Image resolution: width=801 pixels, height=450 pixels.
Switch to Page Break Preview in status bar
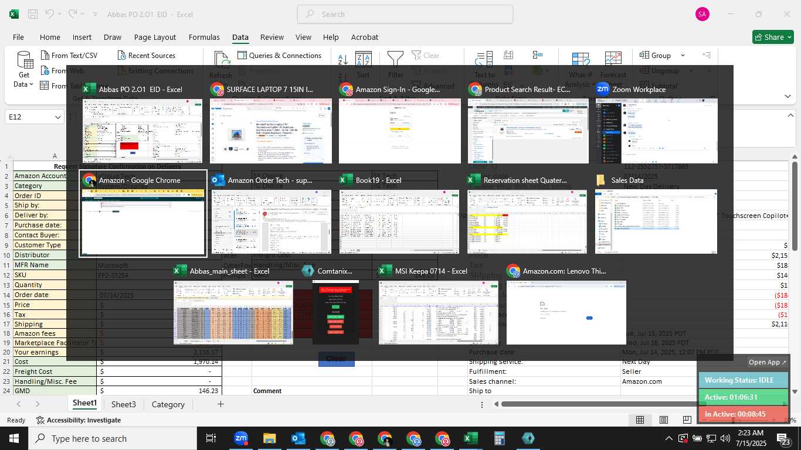point(687,420)
